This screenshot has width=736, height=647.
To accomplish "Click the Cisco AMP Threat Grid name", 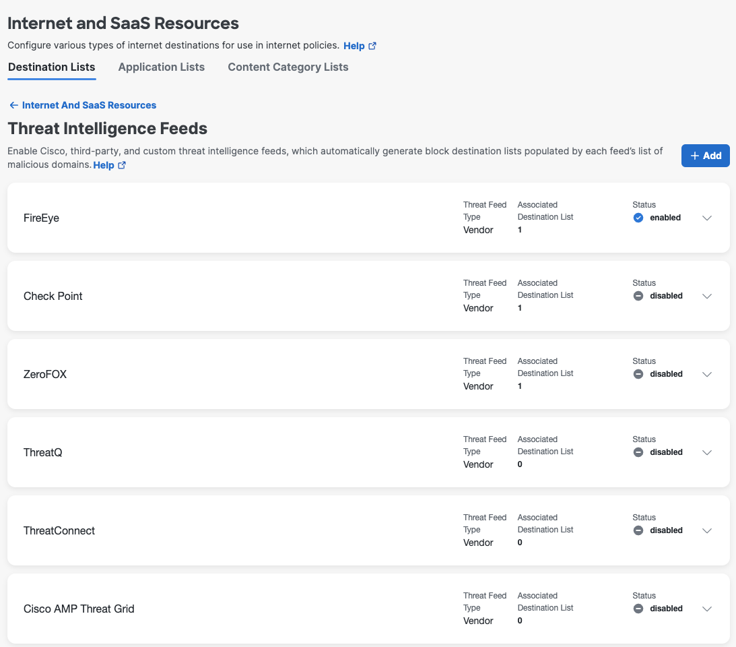I will (79, 609).
